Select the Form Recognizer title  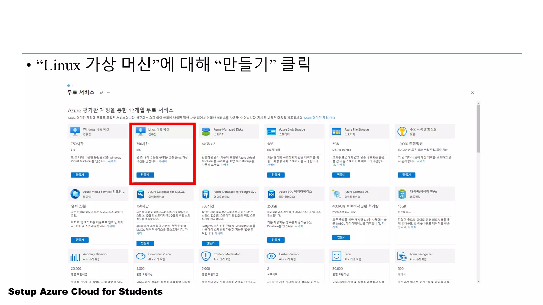pos(421,254)
